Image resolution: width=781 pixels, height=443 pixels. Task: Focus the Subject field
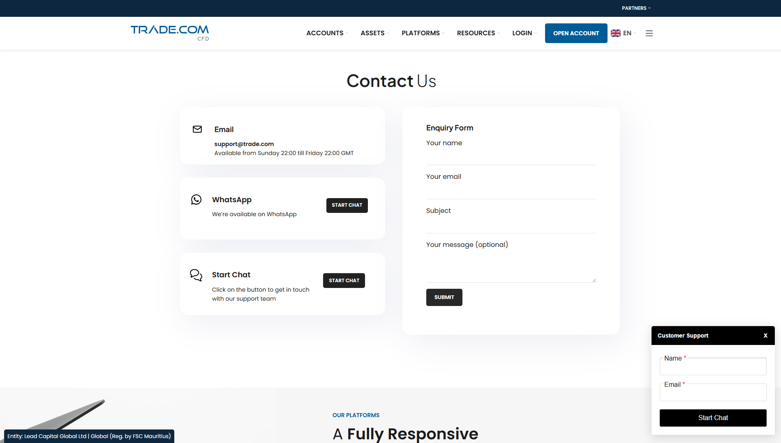(511, 225)
